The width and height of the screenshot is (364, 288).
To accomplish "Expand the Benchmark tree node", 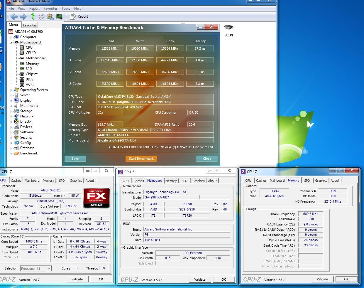I will (x=11, y=154).
